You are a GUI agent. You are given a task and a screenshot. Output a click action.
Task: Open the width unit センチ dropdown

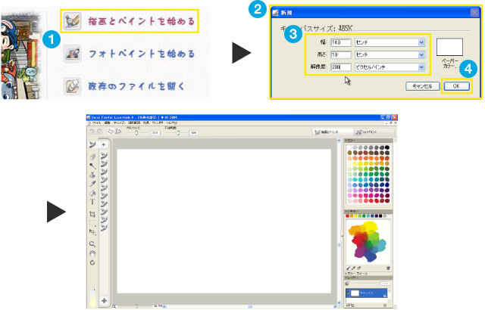[x=390, y=42]
